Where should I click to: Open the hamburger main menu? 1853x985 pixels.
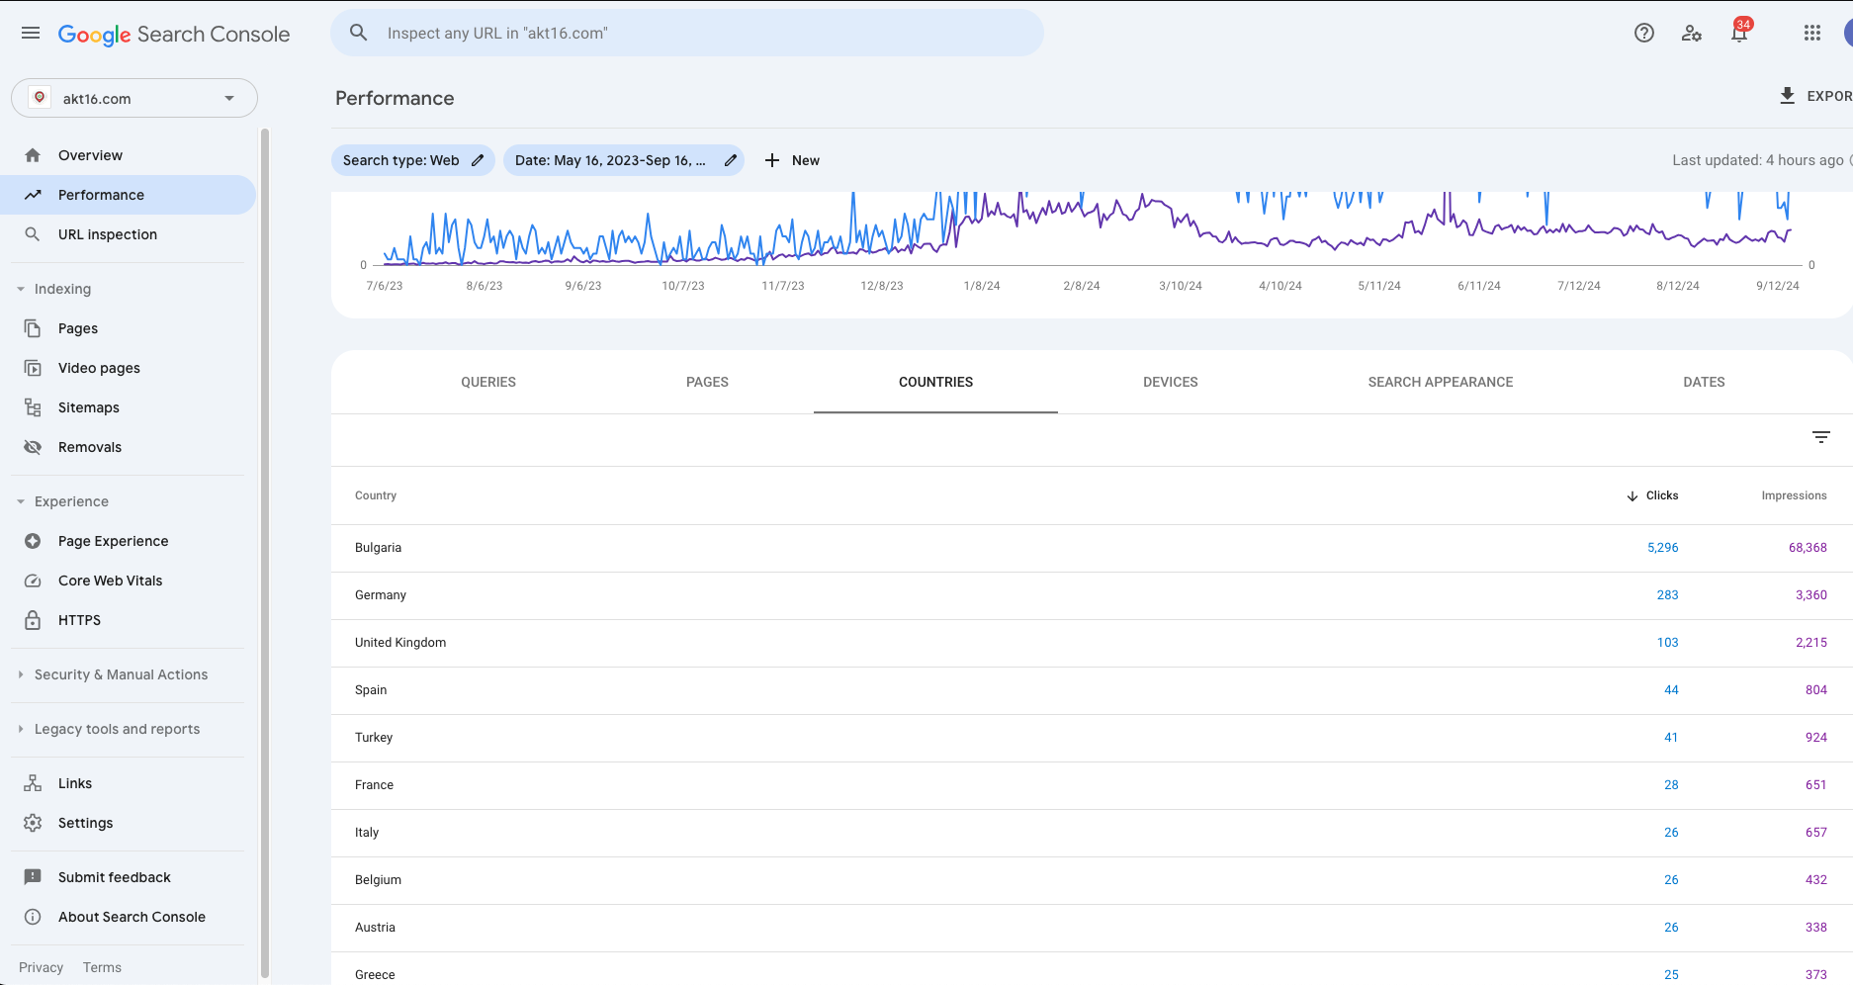click(31, 34)
